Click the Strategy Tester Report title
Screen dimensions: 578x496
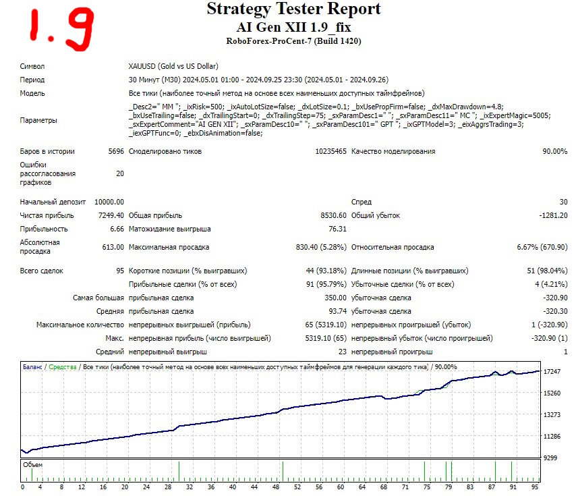point(293,9)
